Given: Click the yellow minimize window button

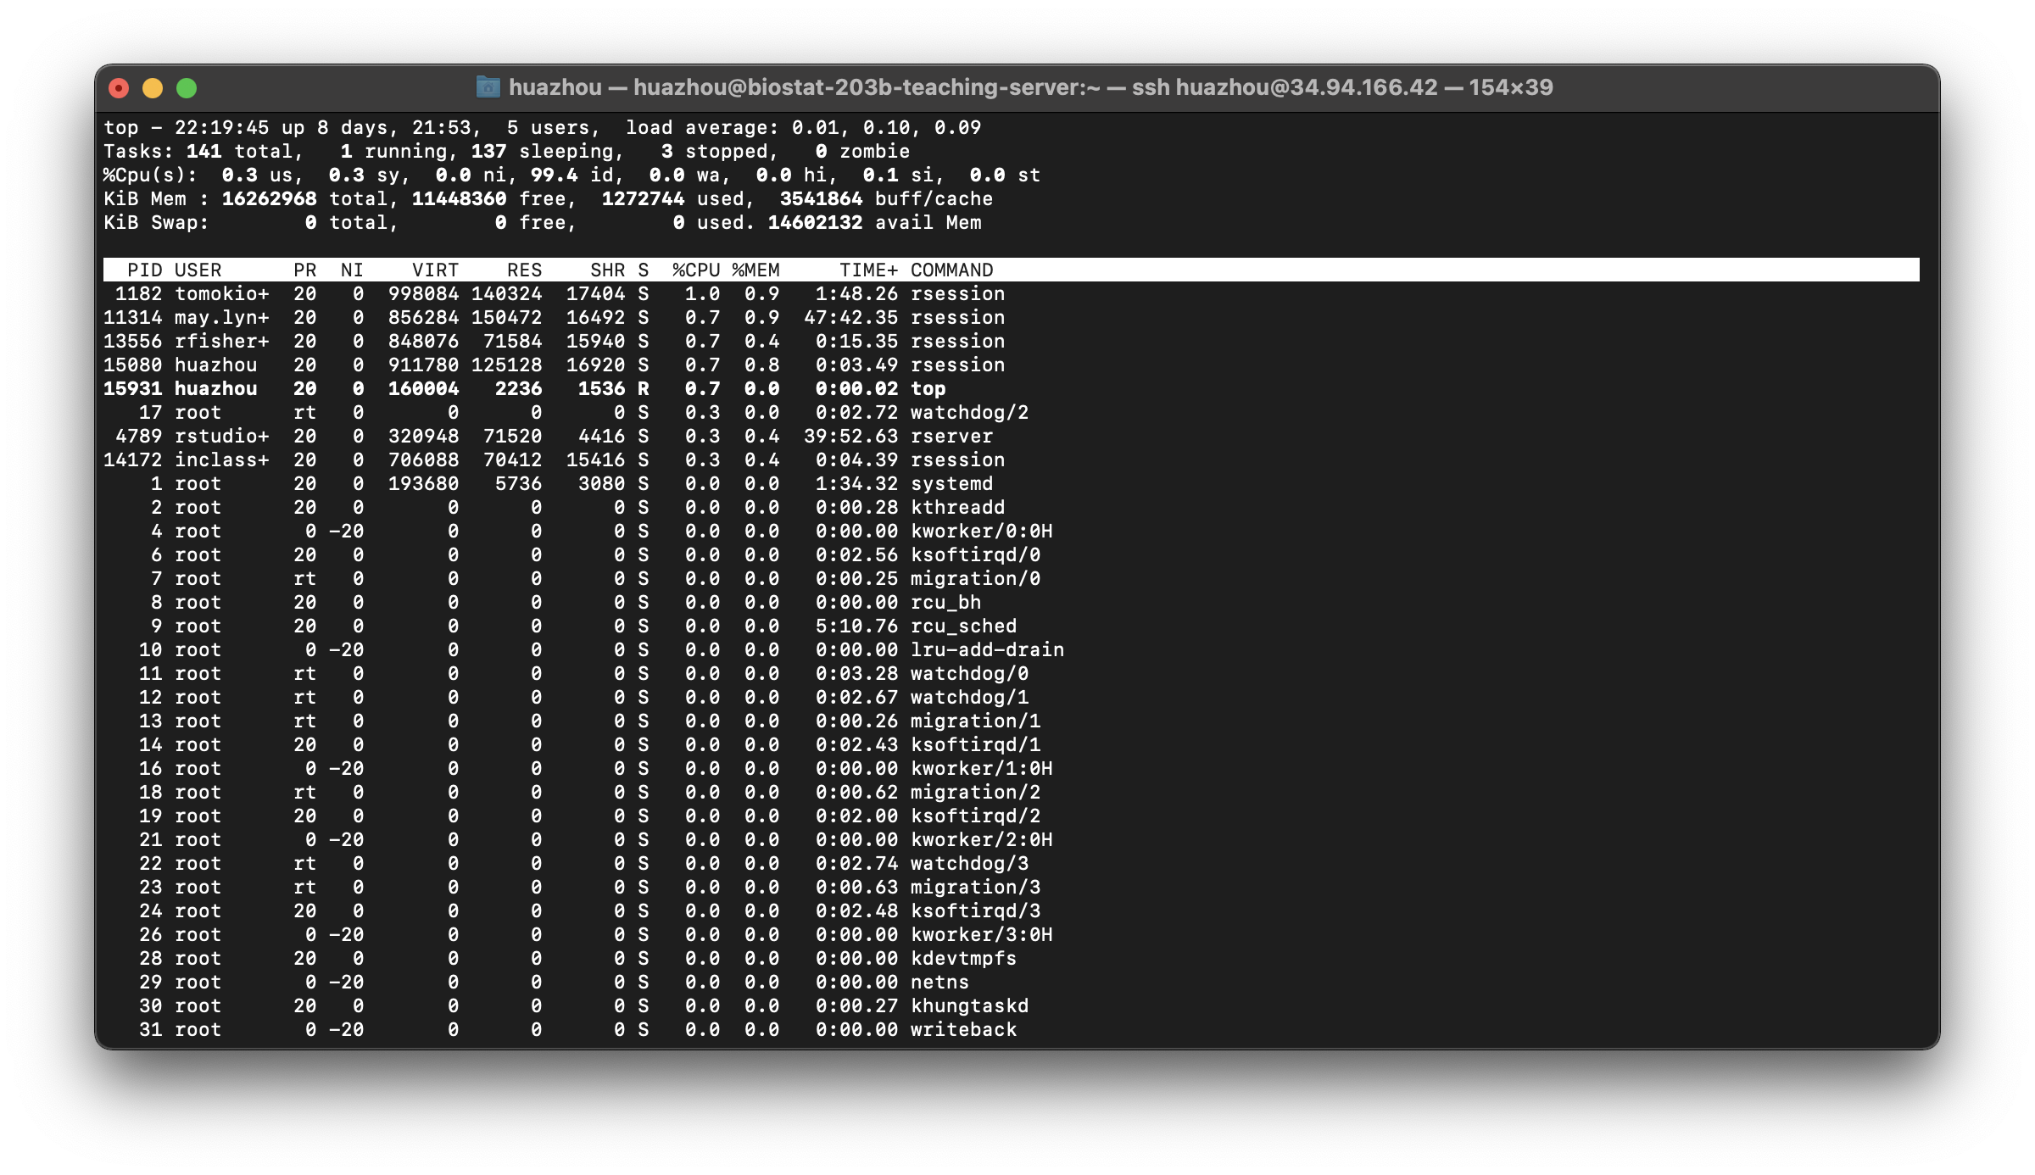Looking at the screenshot, I should click(153, 88).
